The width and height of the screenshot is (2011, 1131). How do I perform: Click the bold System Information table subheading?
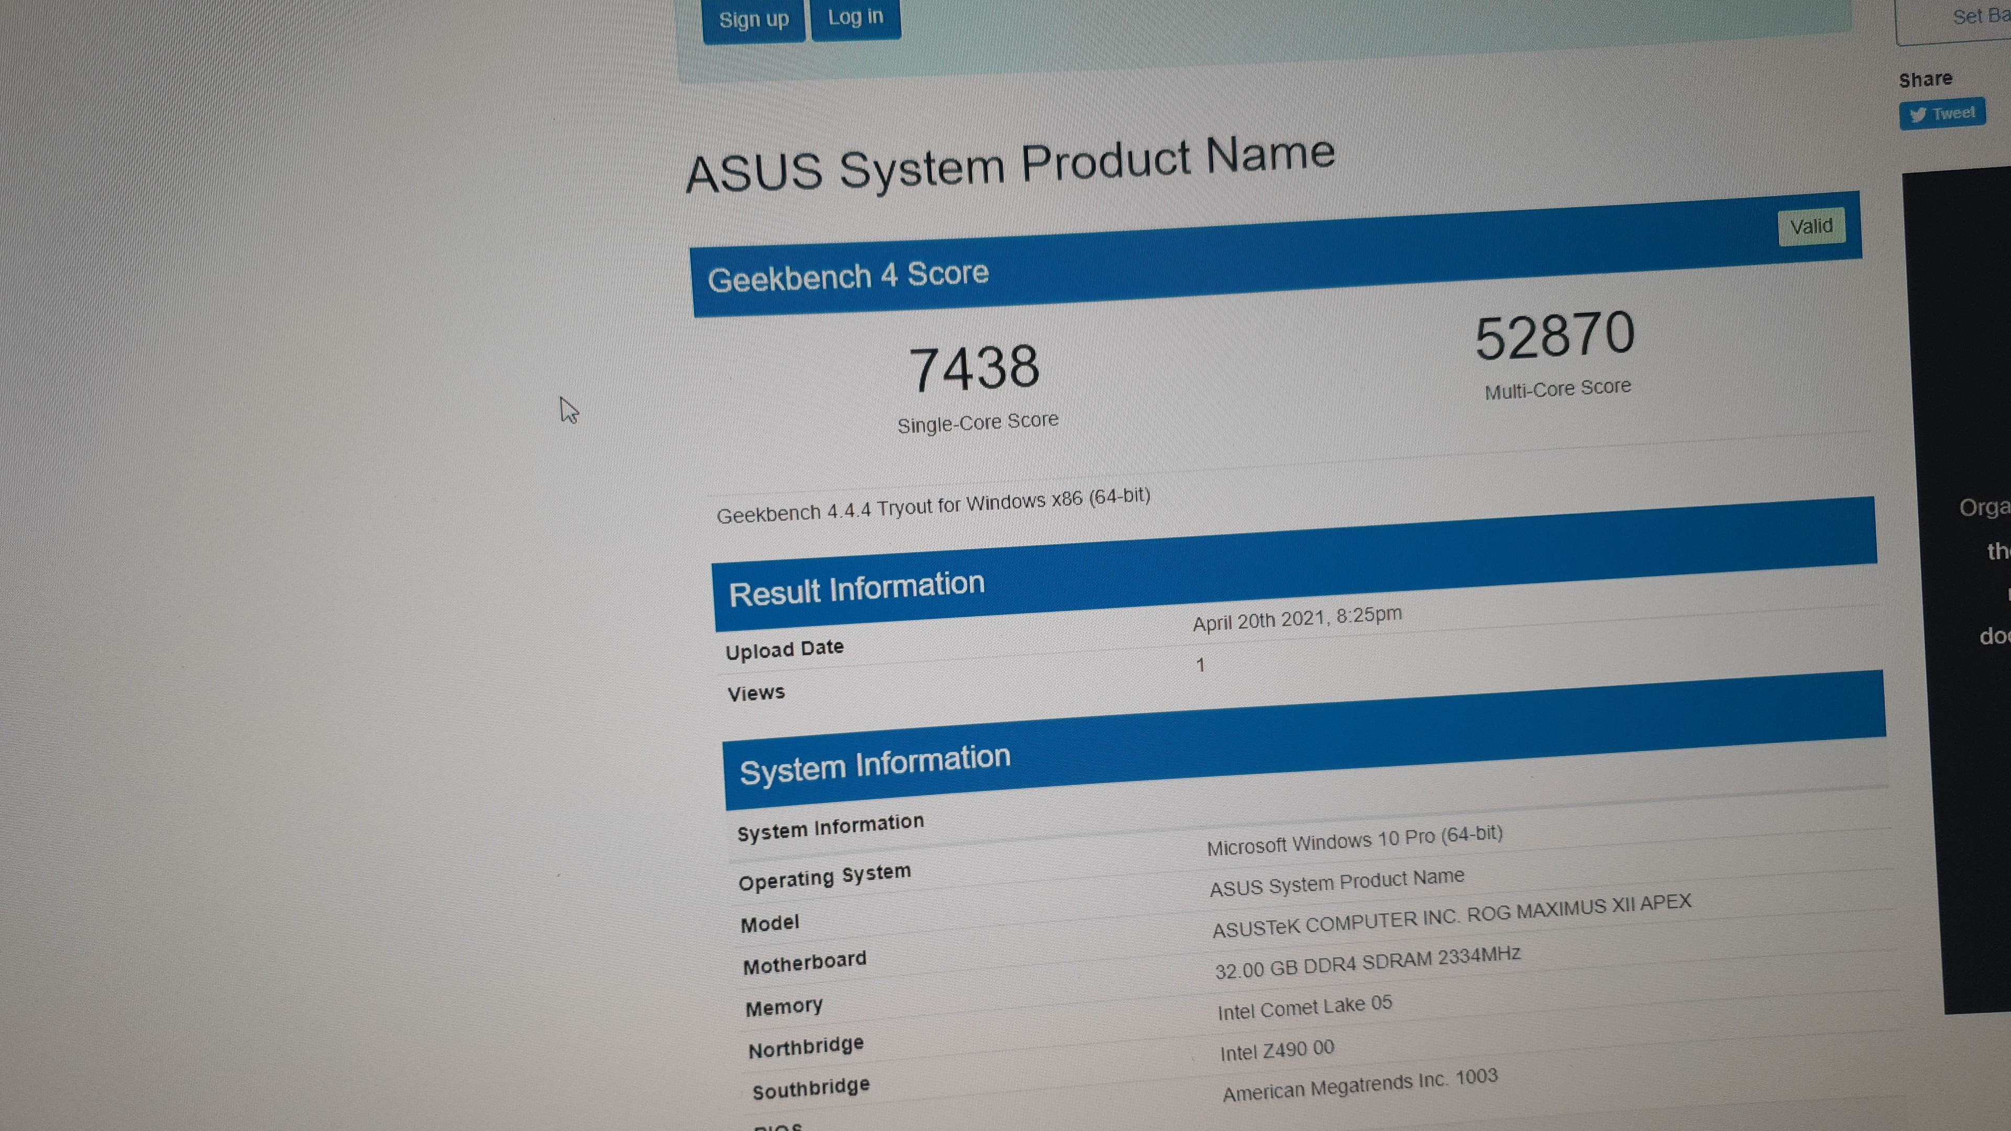(x=830, y=827)
